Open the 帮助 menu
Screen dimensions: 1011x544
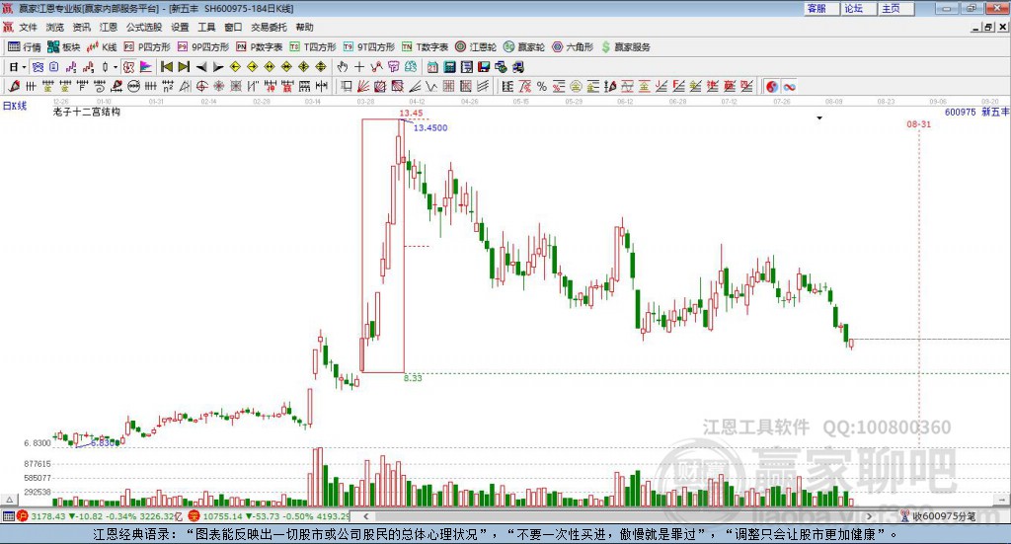[x=304, y=27]
